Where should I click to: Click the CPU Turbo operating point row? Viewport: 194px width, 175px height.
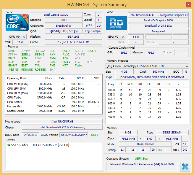pos(53,97)
